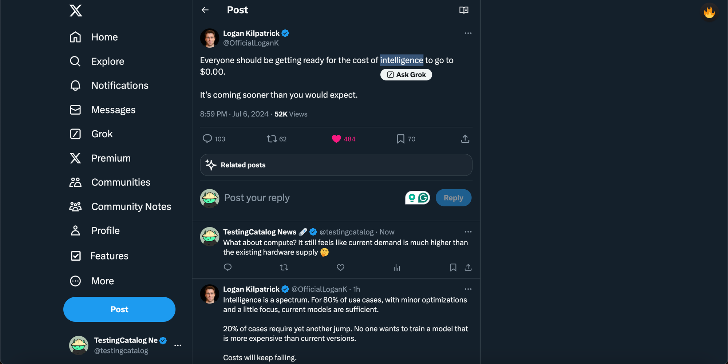Open account menu dots beside TestingCatalog
The height and width of the screenshot is (364, 728).
pyautogui.click(x=178, y=345)
